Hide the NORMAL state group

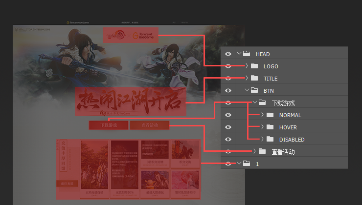[x=228, y=115]
